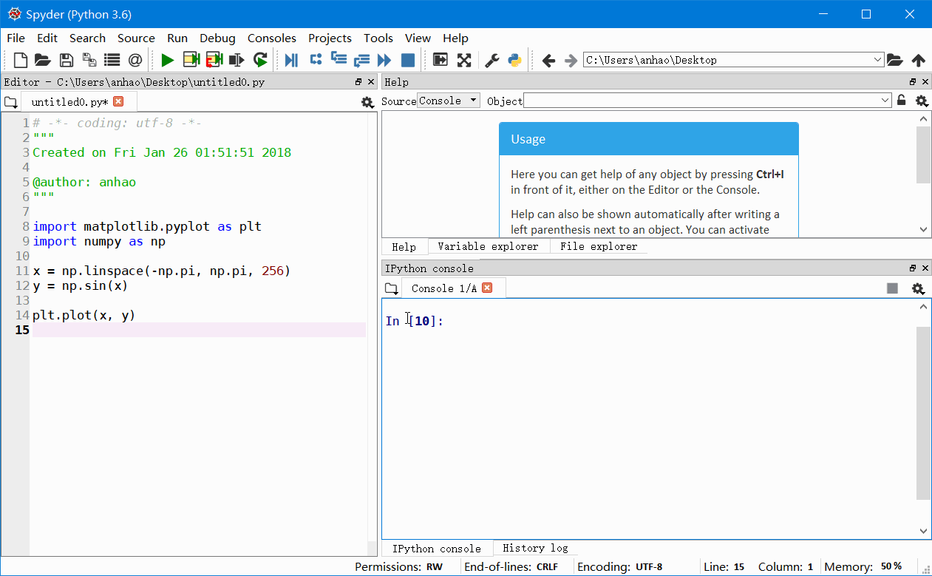The image size is (932, 576).
Task: Open the options gear on the IPython console pane
Action: 918,288
